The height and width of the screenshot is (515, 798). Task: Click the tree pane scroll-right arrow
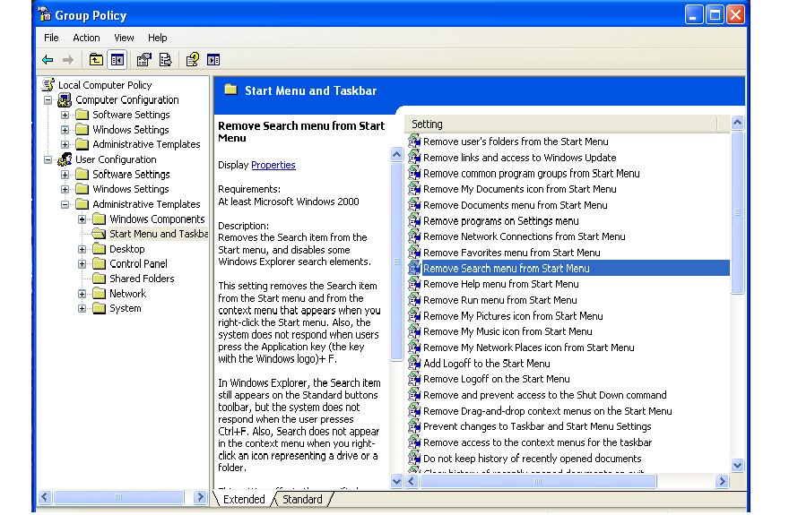tap(200, 497)
